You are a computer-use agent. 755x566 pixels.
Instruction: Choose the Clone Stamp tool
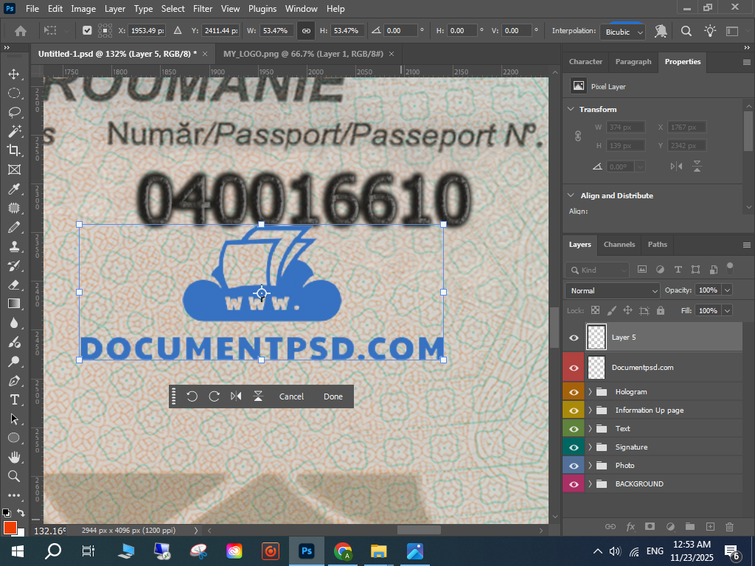[x=13, y=247]
